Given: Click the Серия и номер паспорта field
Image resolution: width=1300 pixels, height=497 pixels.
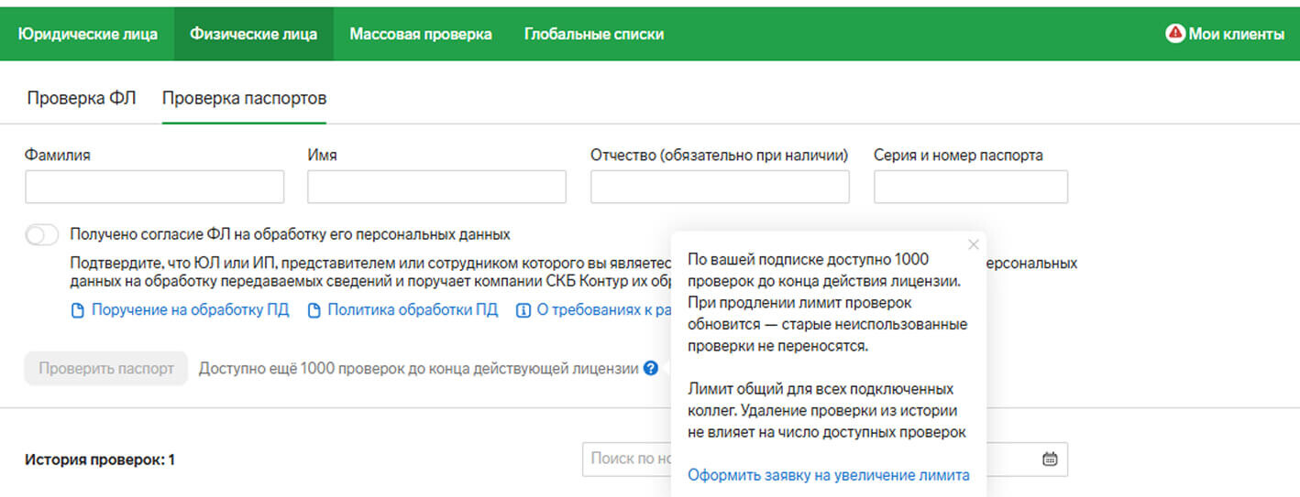Looking at the screenshot, I should (970, 187).
